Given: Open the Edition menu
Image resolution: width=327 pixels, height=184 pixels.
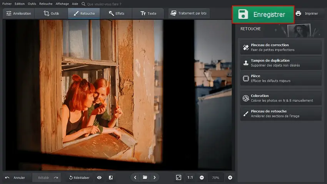Looking at the screenshot, I should (20, 4).
